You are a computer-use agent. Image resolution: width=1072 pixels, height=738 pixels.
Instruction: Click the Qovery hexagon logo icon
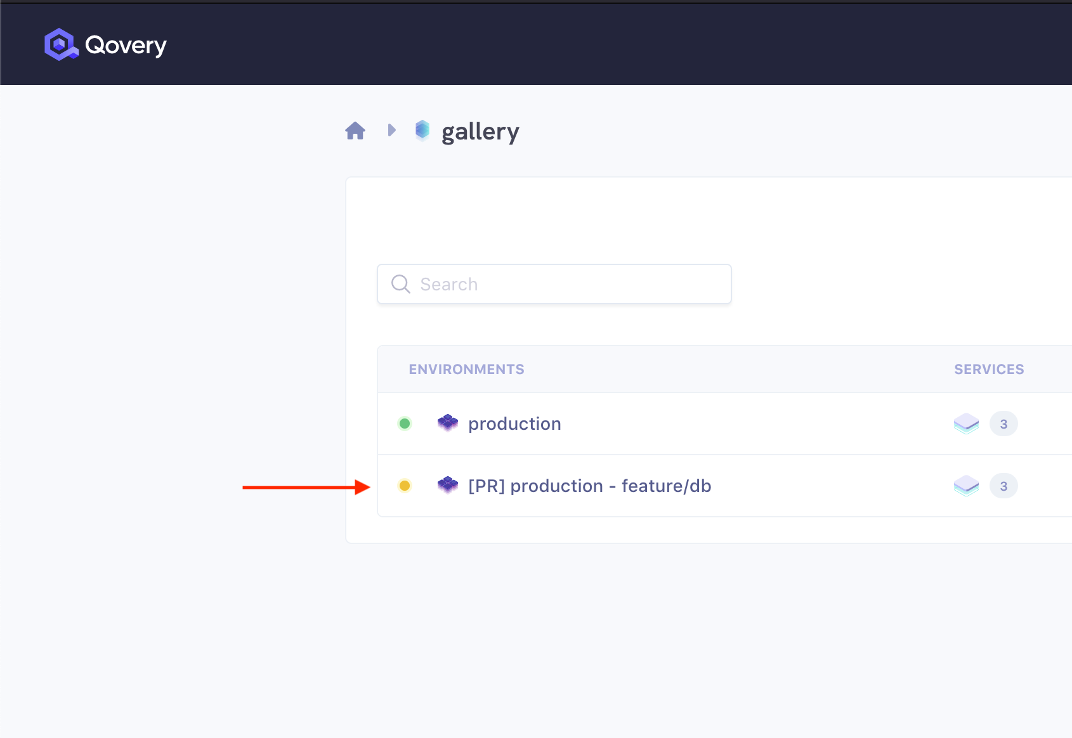coord(60,44)
